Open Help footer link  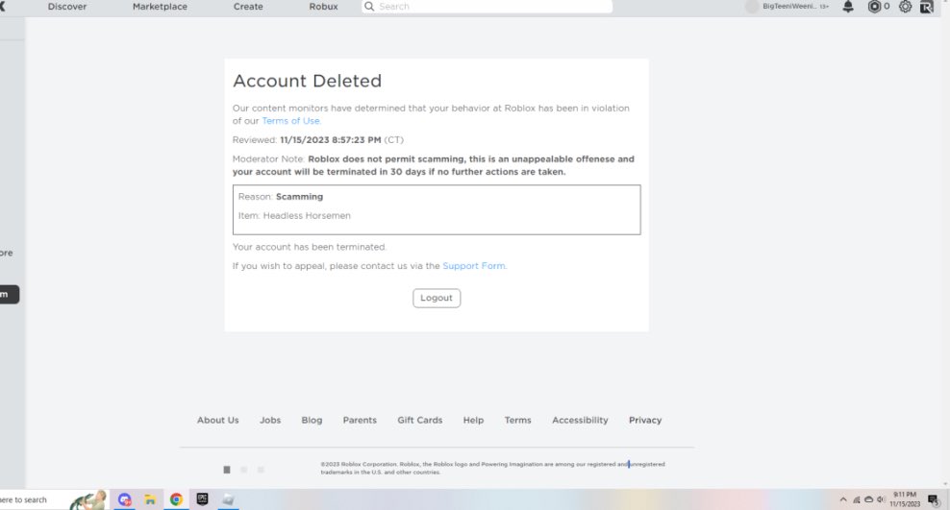[474, 420]
